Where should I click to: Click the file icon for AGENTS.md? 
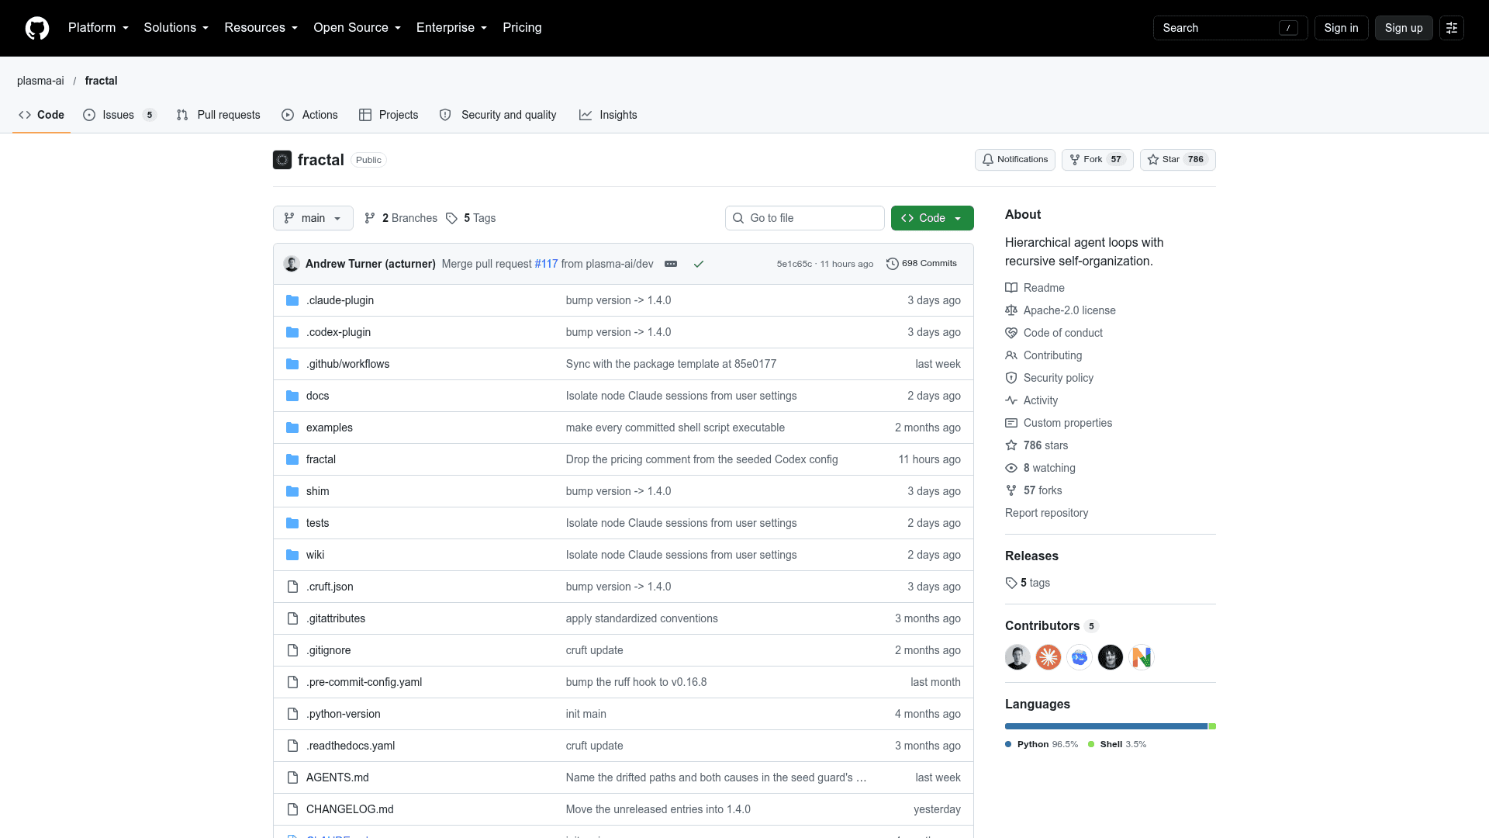292,777
